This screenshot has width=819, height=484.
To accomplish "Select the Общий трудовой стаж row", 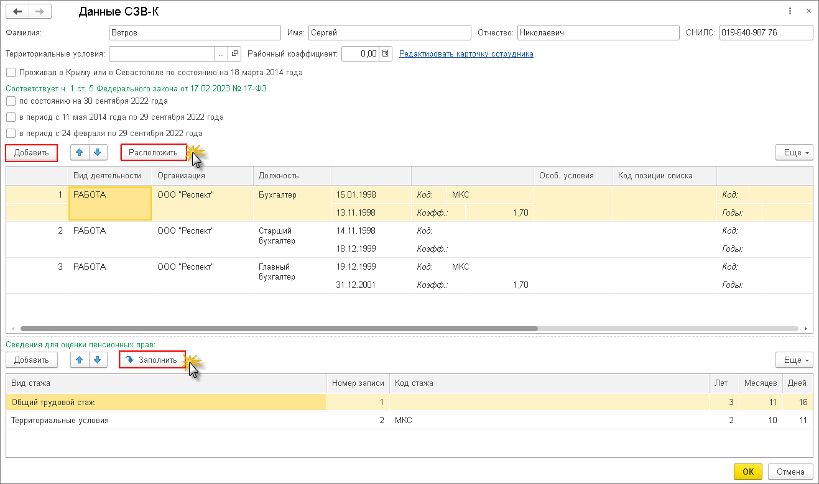I will (409, 402).
